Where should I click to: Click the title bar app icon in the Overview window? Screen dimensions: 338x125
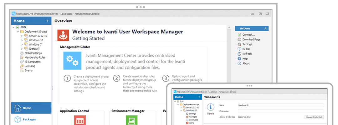click(13, 13)
